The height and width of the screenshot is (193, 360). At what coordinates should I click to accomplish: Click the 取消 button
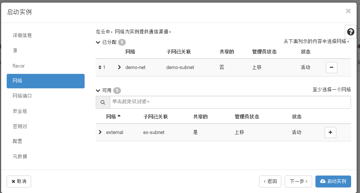point(19,181)
